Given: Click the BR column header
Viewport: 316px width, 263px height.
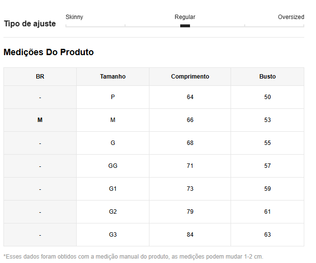Looking at the screenshot, I should click(x=40, y=77).
